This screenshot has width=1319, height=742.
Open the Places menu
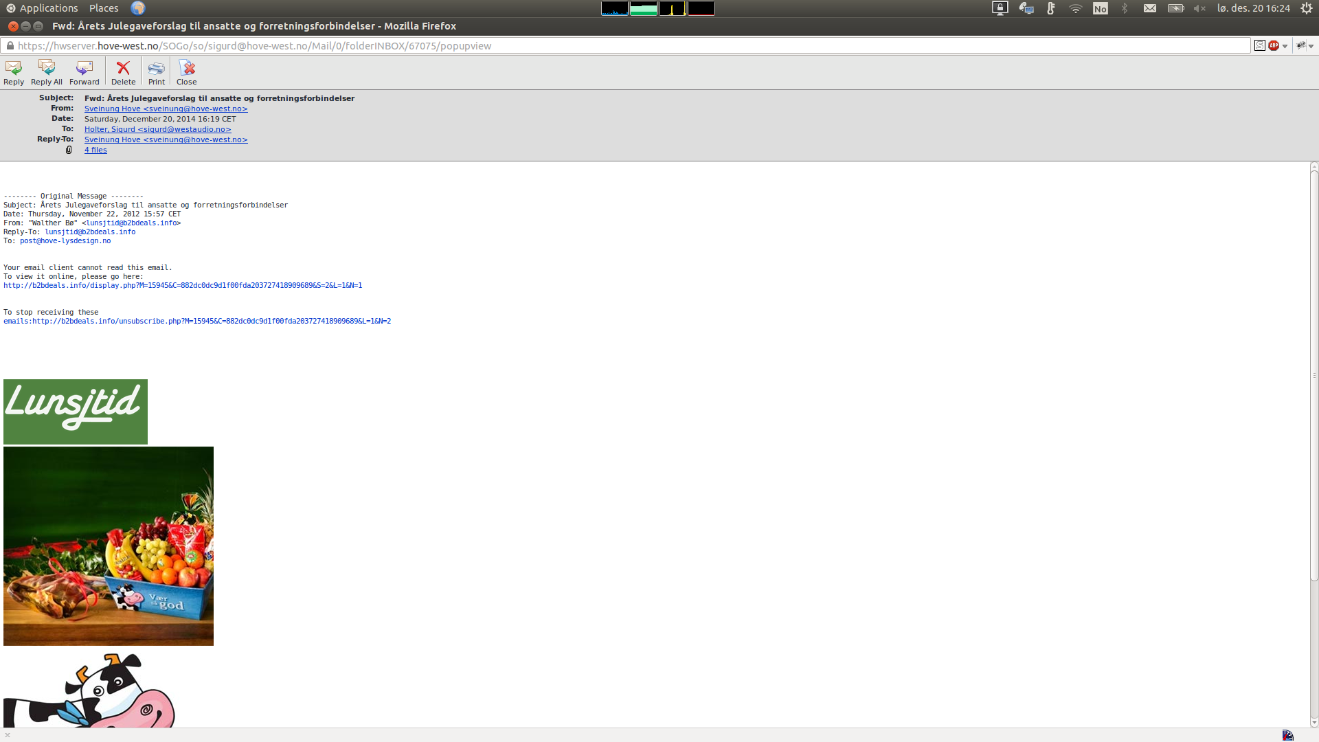coord(104,8)
